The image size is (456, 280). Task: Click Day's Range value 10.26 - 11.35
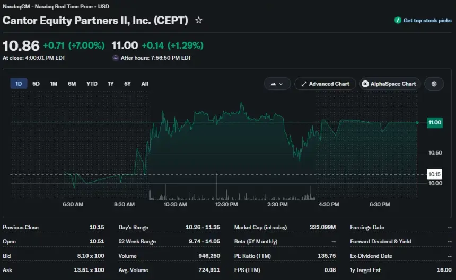pyautogui.click(x=203, y=227)
